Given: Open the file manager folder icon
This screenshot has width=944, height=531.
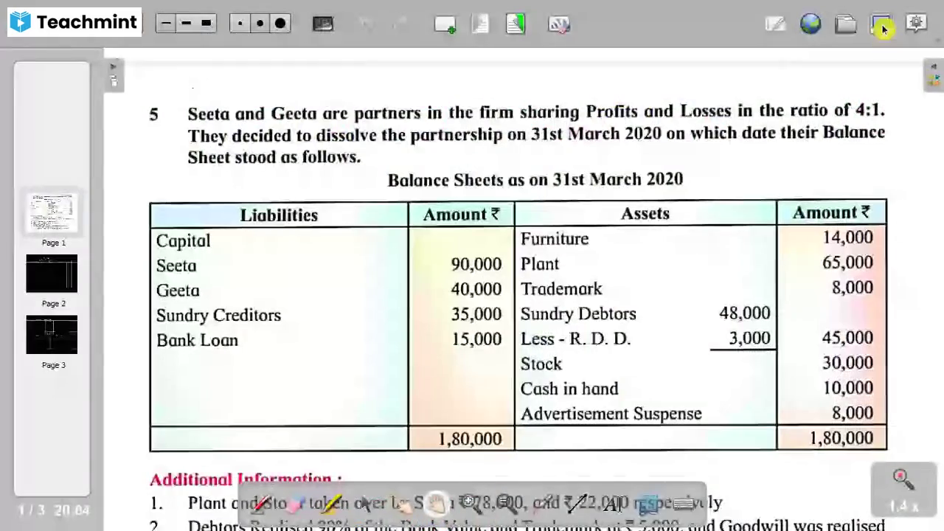Looking at the screenshot, I should (846, 24).
